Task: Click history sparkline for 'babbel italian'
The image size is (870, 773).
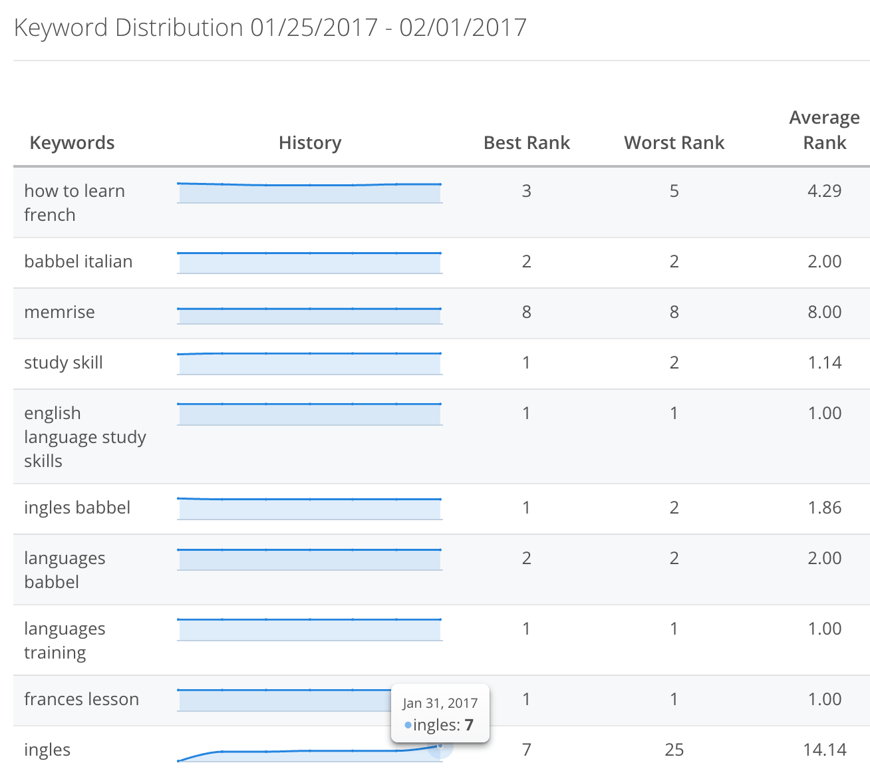Action: [x=309, y=262]
